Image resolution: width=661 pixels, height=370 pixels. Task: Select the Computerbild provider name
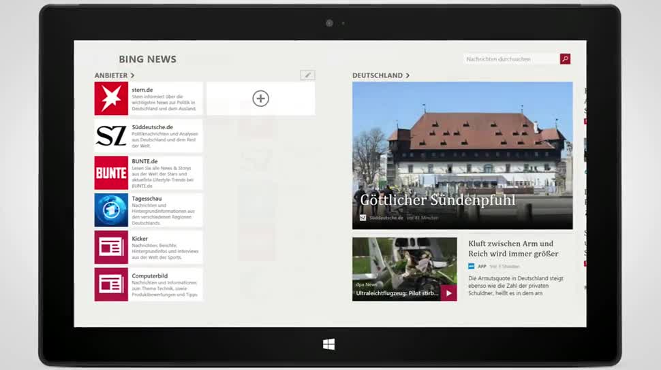(150, 276)
